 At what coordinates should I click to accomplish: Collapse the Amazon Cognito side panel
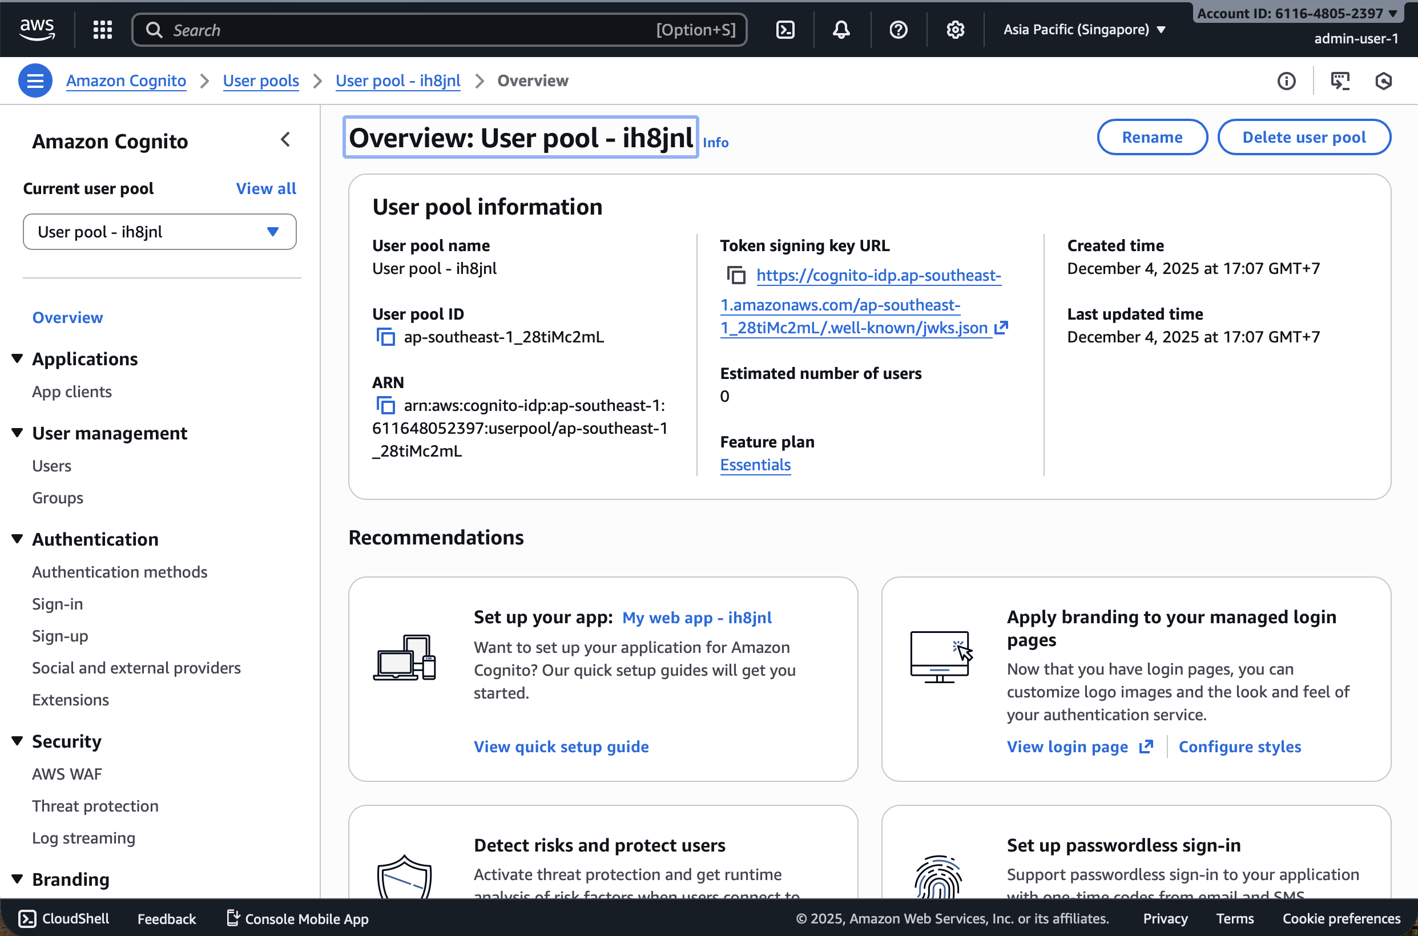pos(285,140)
